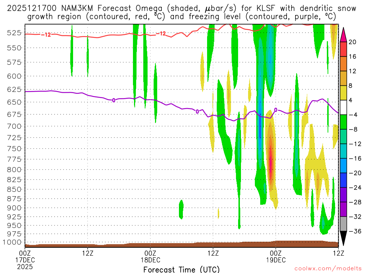Click the gray swatch between -36 and -32
Viewport: 365px width, 273px height.
tap(343, 224)
